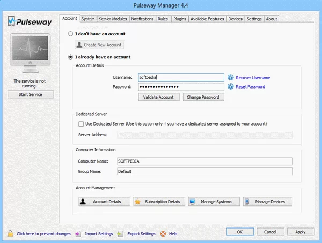322x243 pixels.
Task: Open the Rules tab
Action: pos(163,19)
